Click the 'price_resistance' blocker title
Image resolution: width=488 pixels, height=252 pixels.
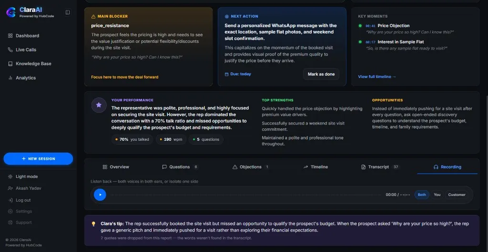(x=110, y=26)
